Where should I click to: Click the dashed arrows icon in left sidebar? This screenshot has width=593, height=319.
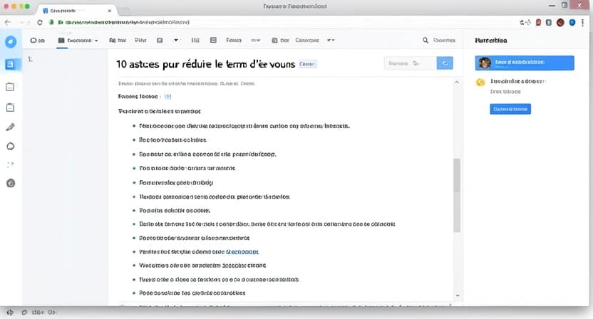10,164
